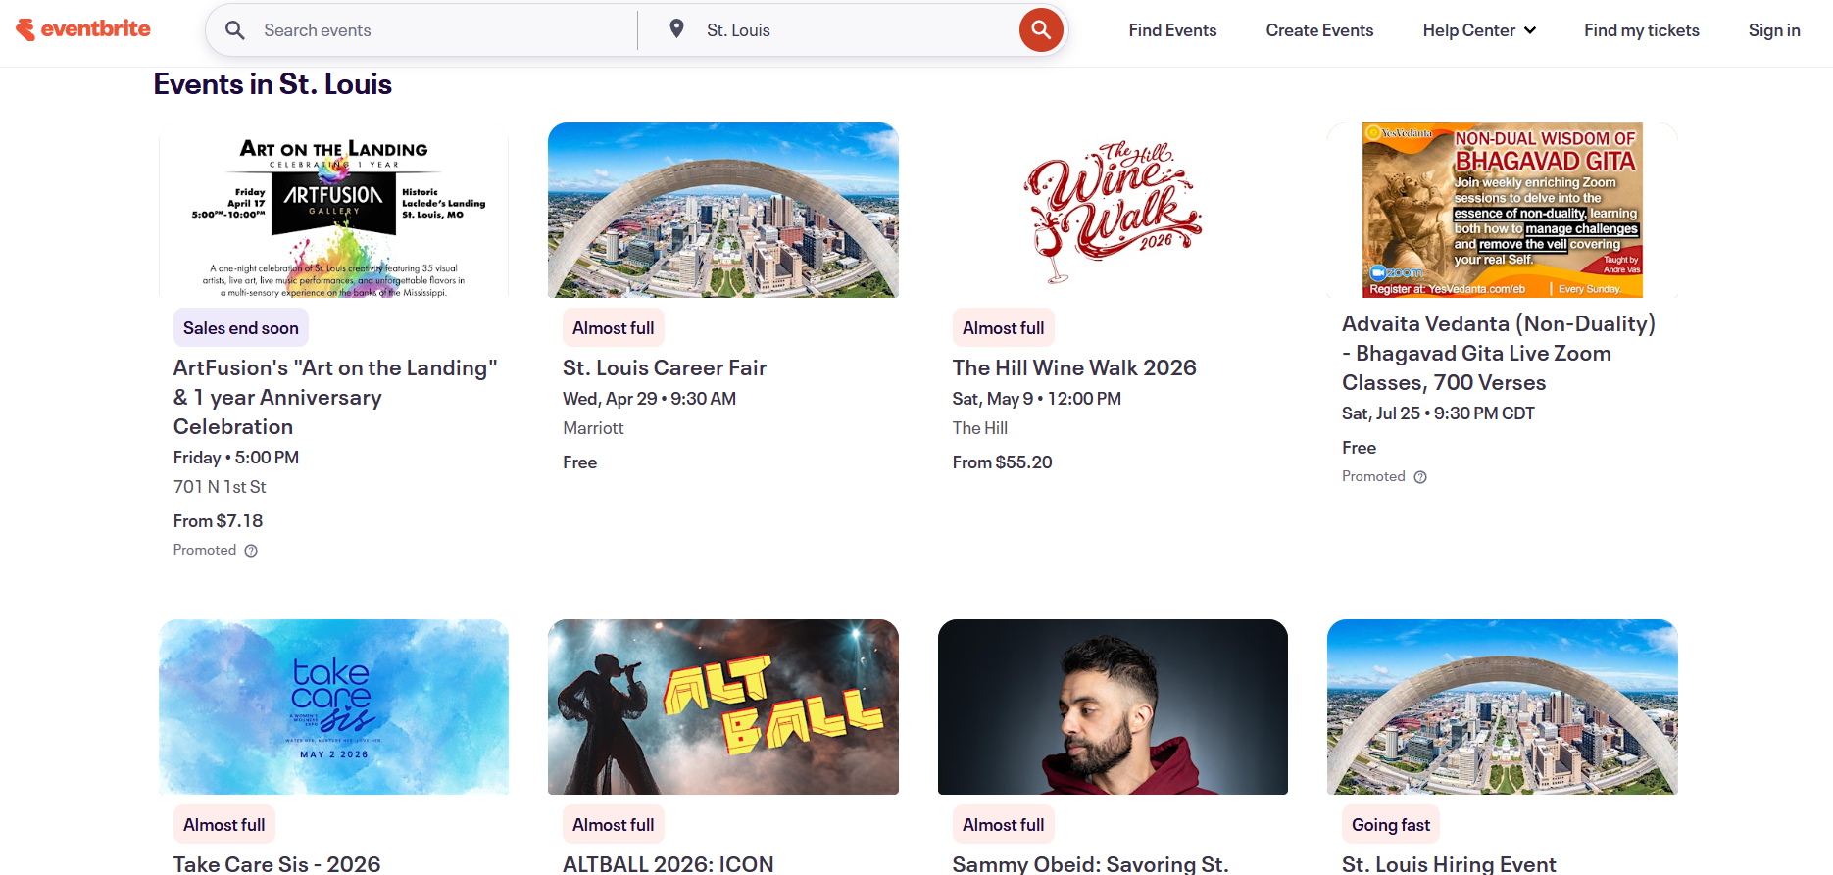Click Almost full badge on Take Care Sis
The width and height of the screenshot is (1833, 875).
pyautogui.click(x=224, y=825)
